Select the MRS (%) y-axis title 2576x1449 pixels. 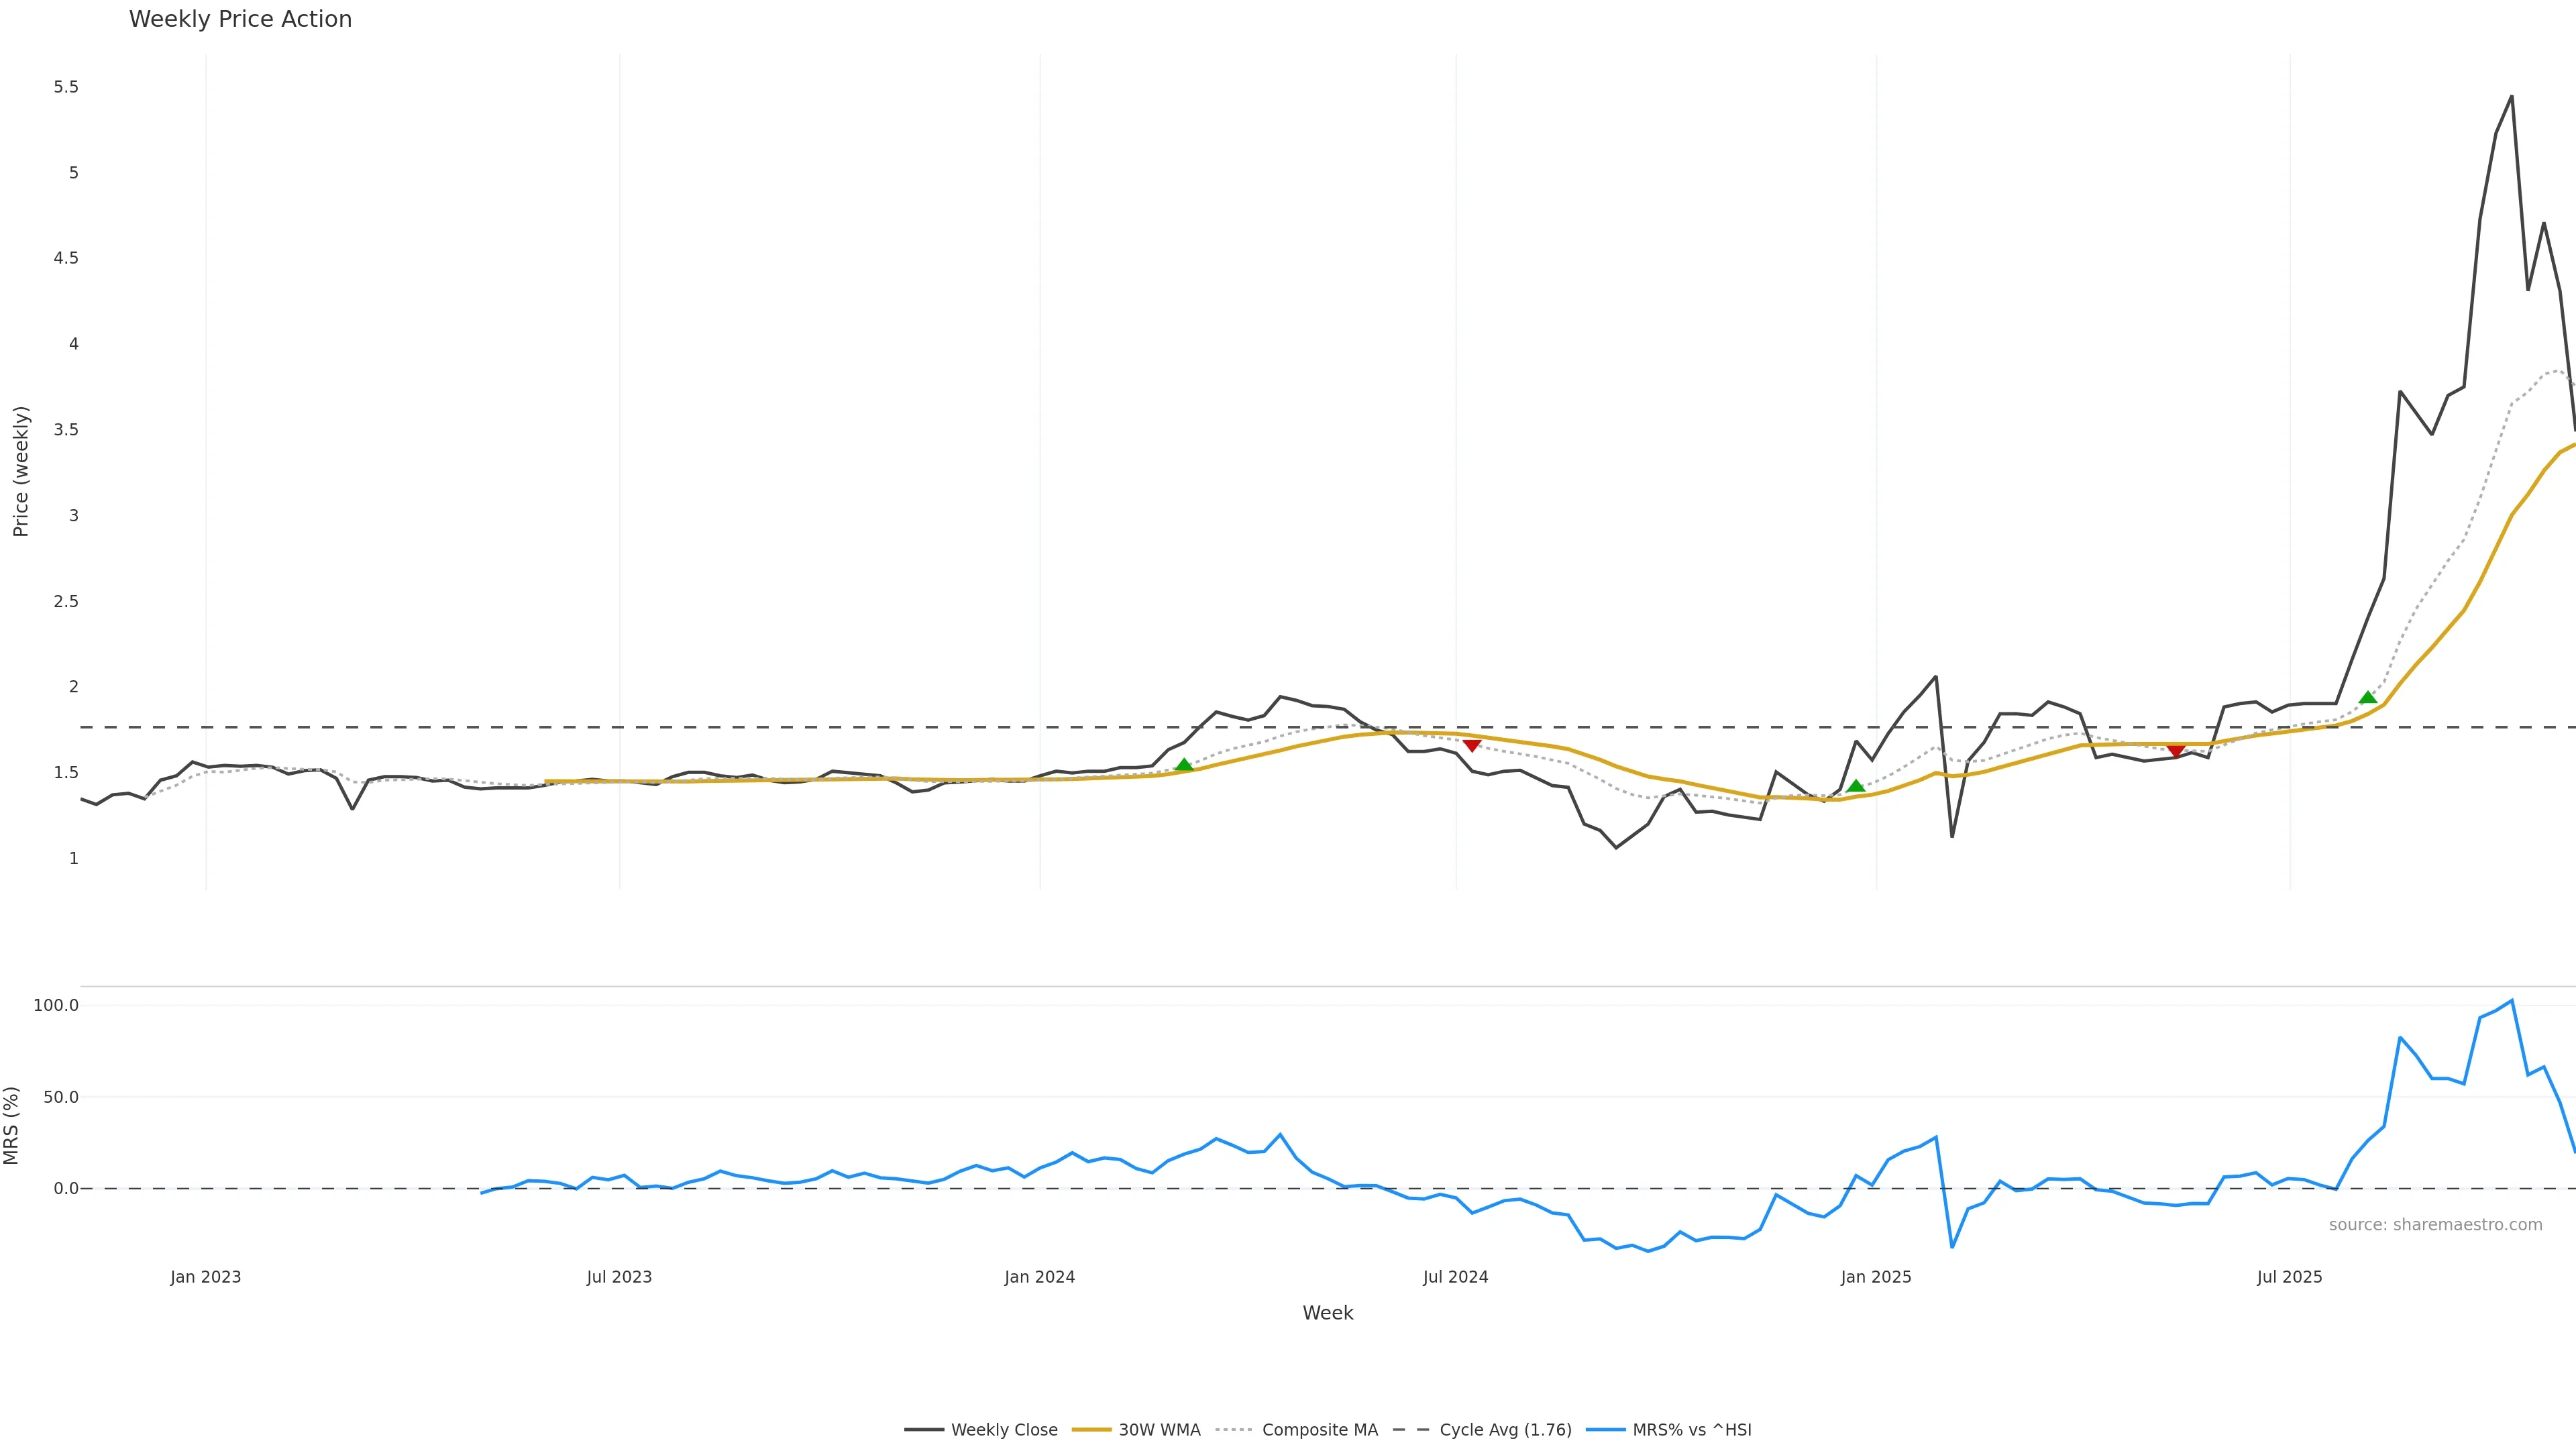tap(12, 1125)
